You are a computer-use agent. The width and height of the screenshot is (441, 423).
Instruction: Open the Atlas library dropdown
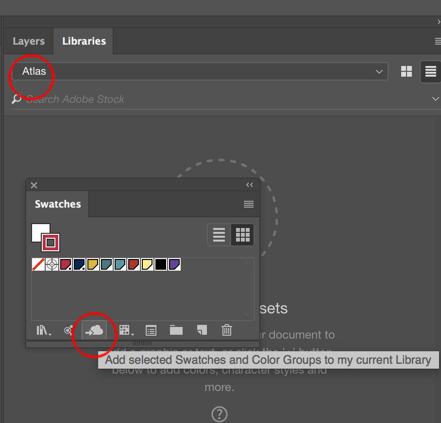(200, 71)
